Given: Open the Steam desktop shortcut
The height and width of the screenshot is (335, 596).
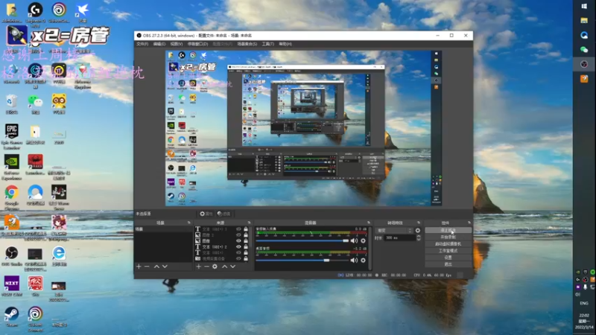Looking at the screenshot, I should click(12, 317).
